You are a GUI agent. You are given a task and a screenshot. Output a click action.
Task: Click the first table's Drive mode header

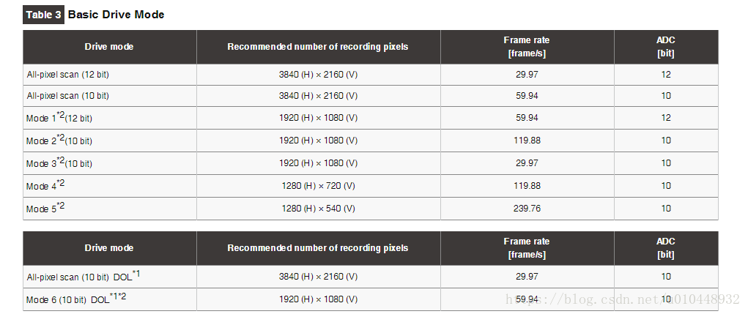(x=109, y=47)
